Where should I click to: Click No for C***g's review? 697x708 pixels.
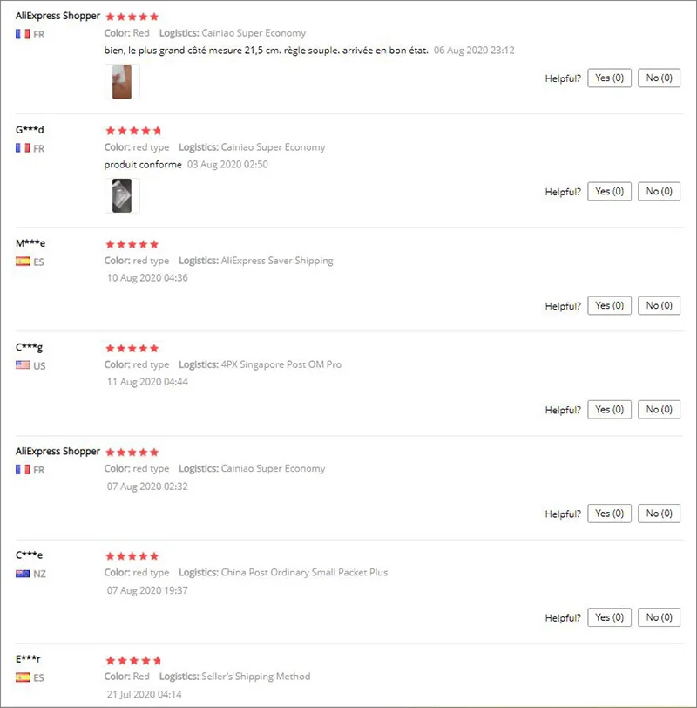[659, 410]
